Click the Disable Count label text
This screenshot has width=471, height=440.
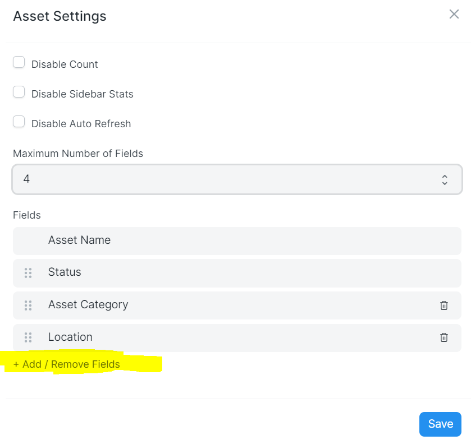(65, 64)
